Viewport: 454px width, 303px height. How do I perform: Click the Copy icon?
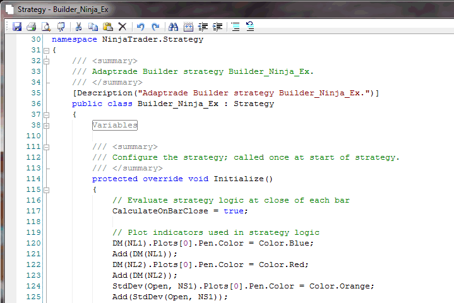pyautogui.click(x=93, y=27)
